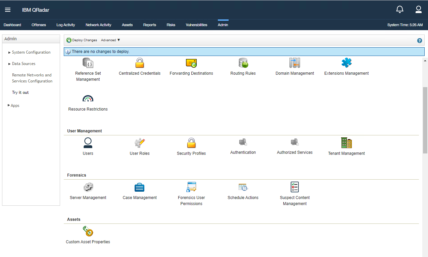Image resolution: width=428 pixels, height=257 pixels.
Task: Open the Authentication icon
Action: point(243,142)
